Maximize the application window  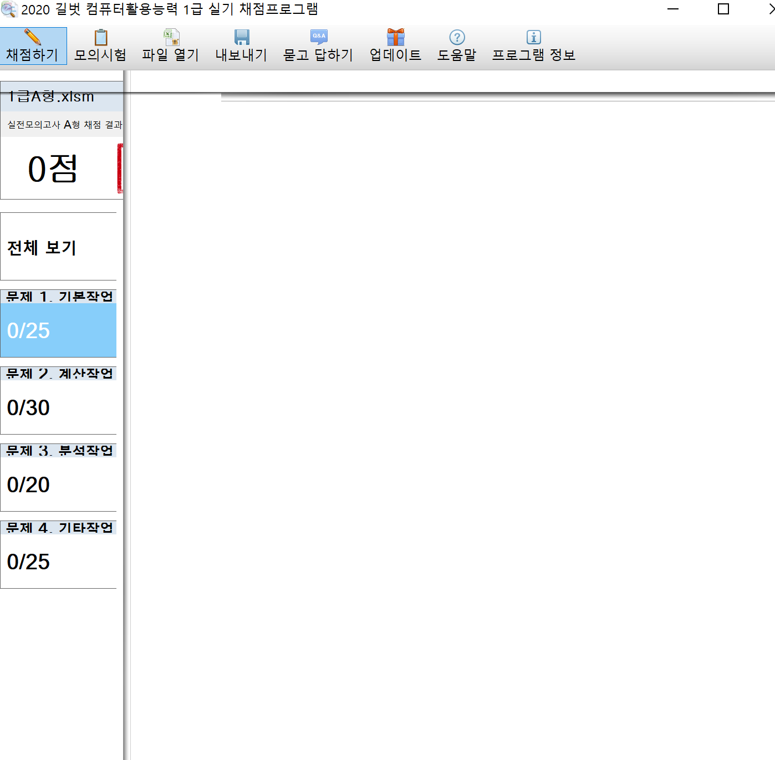coord(723,9)
